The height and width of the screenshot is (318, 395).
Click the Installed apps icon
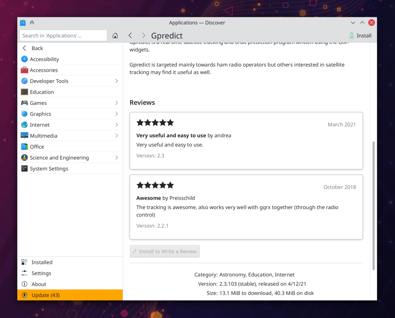tap(24, 262)
